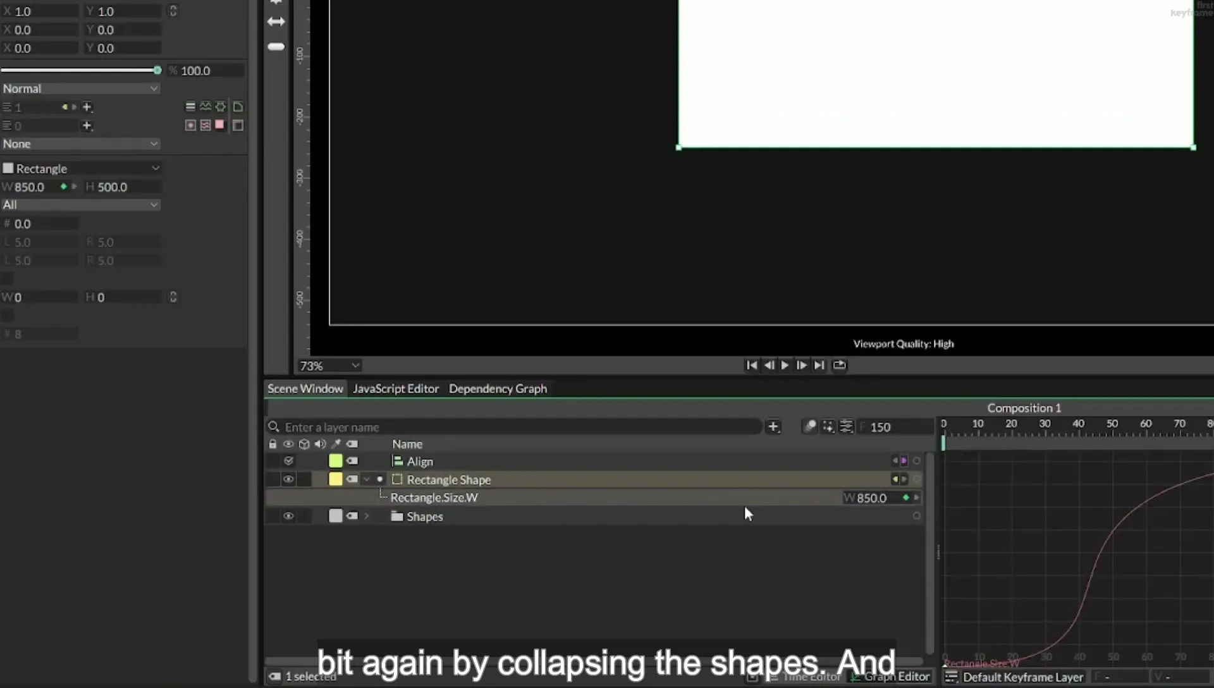Click the horizontal double-arrow tool icon
1214x688 pixels.
pyautogui.click(x=276, y=21)
